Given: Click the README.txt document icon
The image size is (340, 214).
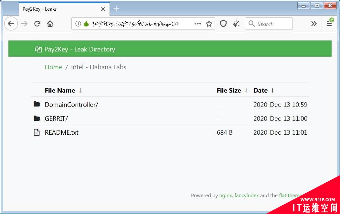Looking at the screenshot, I should (x=37, y=132).
